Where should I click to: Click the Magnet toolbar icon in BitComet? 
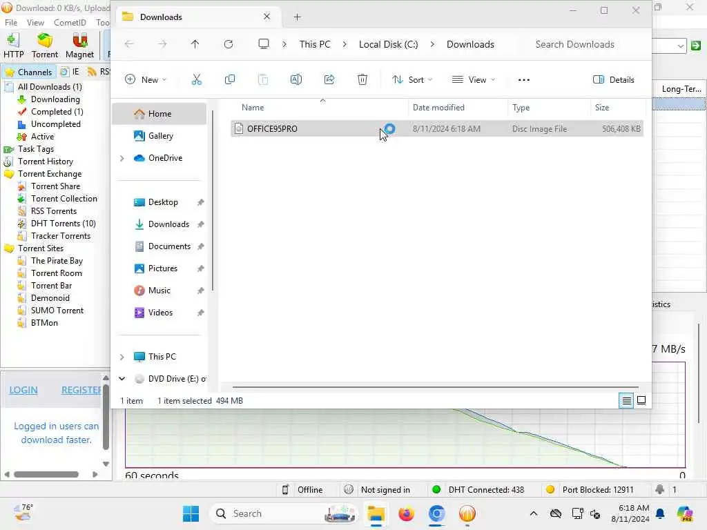point(80,46)
